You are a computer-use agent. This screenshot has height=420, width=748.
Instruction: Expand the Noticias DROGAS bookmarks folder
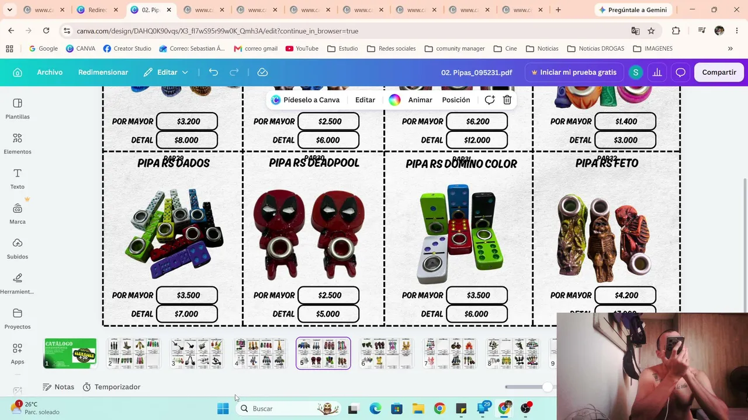click(595, 48)
